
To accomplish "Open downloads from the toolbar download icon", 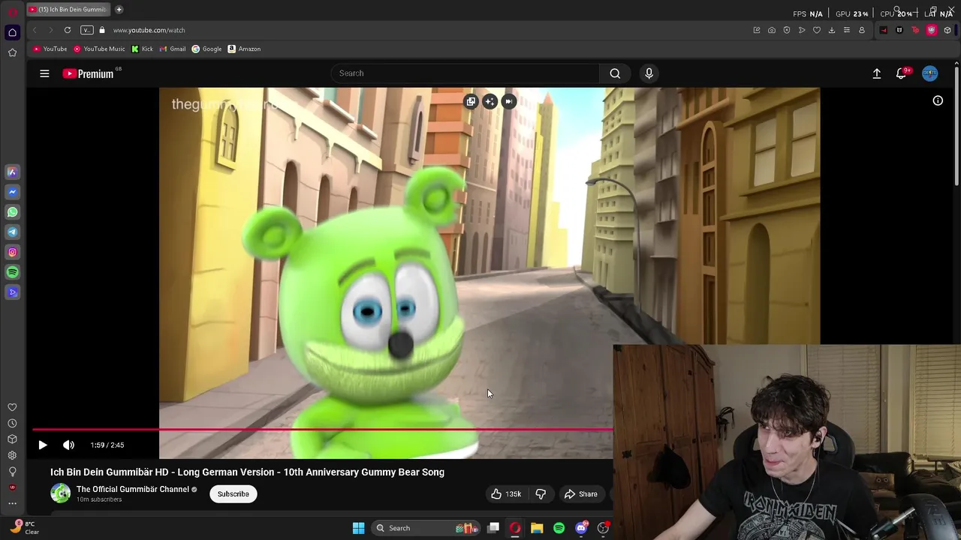I will click(x=832, y=30).
